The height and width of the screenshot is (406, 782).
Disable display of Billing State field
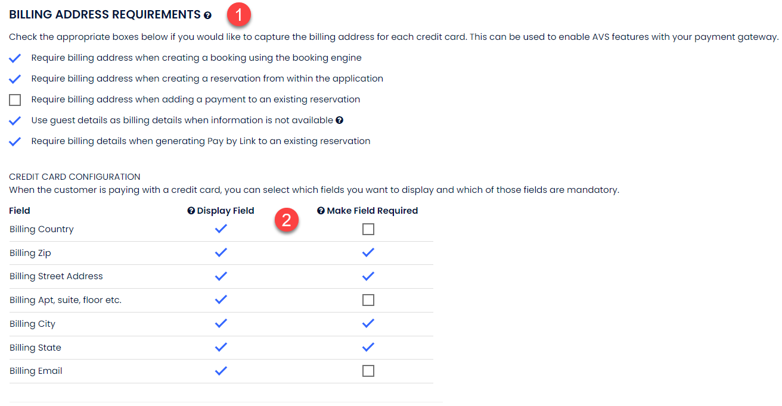[x=221, y=347]
